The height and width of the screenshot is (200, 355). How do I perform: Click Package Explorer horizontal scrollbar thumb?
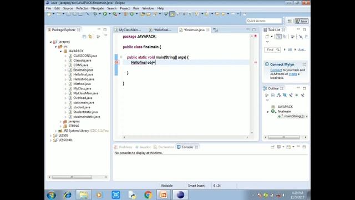pos(72,177)
